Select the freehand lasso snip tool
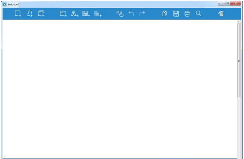 point(29,14)
